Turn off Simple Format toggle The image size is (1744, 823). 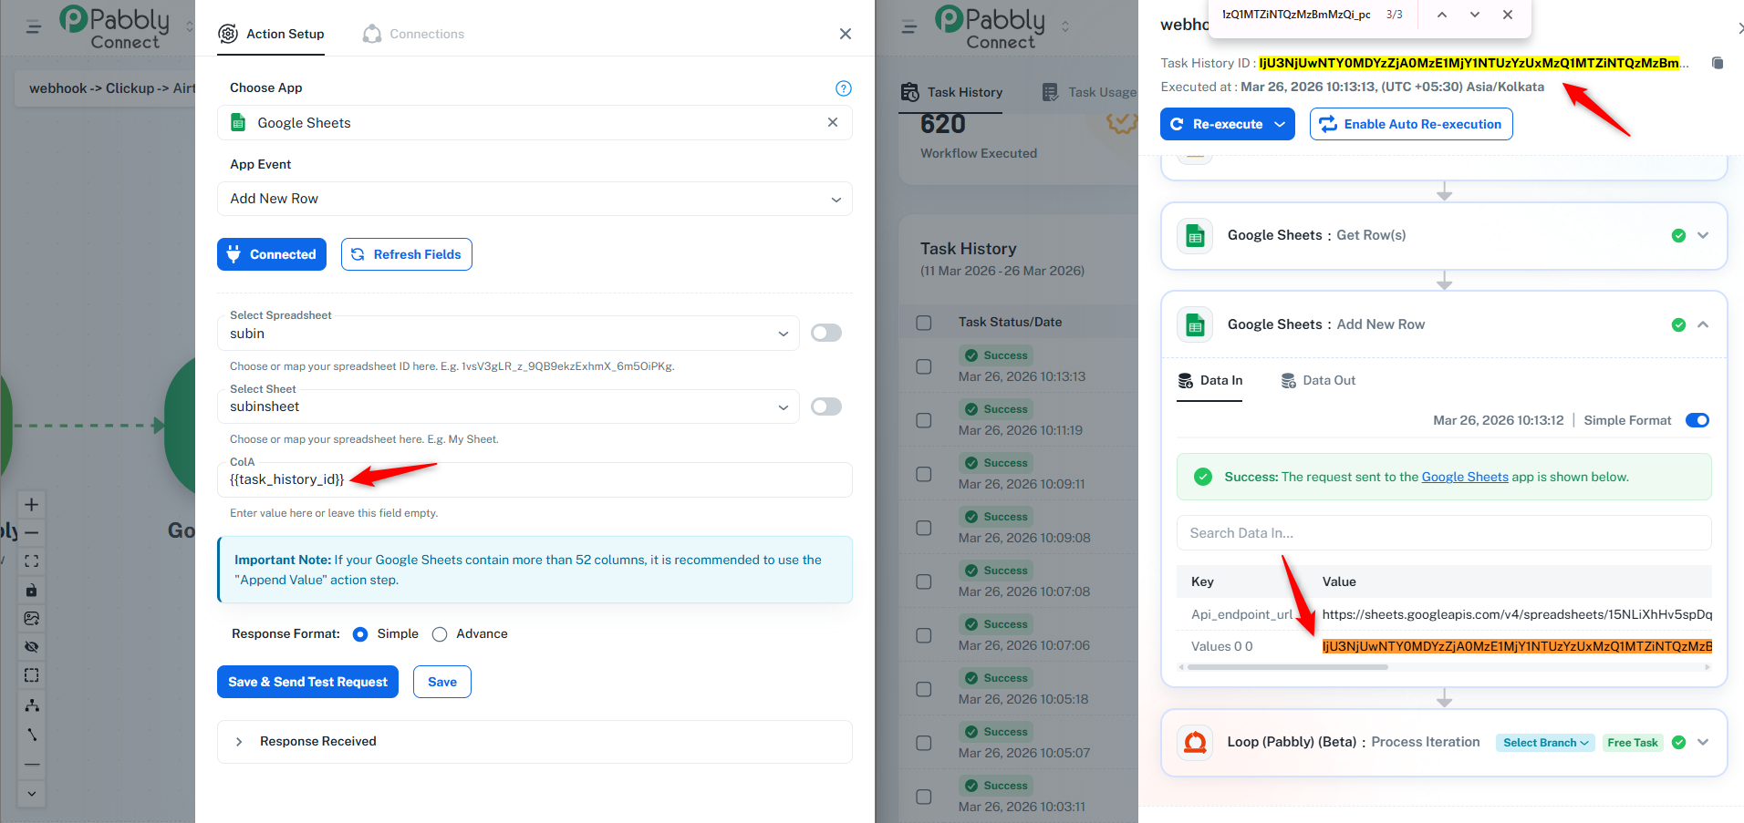(x=1697, y=420)
